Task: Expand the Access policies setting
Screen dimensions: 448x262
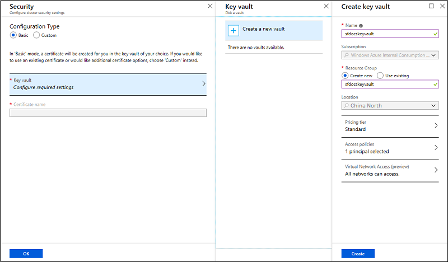Action: coord(390,148)
